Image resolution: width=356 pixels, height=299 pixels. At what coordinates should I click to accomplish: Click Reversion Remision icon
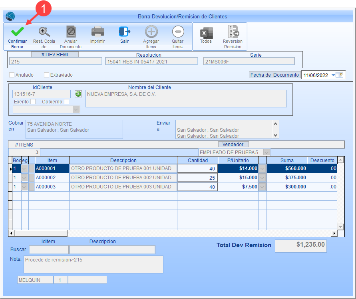coord(233,32)
